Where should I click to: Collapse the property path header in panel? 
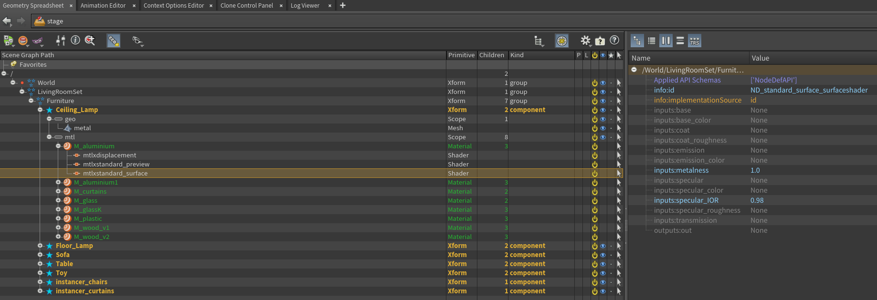pyautogui.click(x=634, y=70)
